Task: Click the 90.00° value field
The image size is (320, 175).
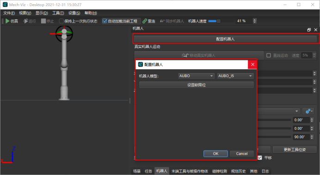Action: click(x=301, y=137)
